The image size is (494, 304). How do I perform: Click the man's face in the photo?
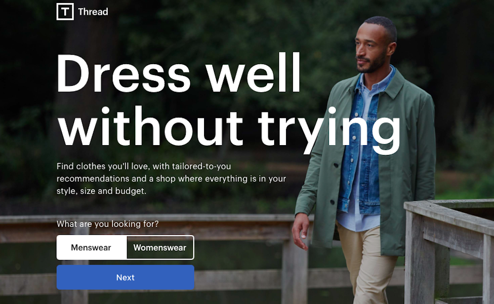click(x=371, y=50)
